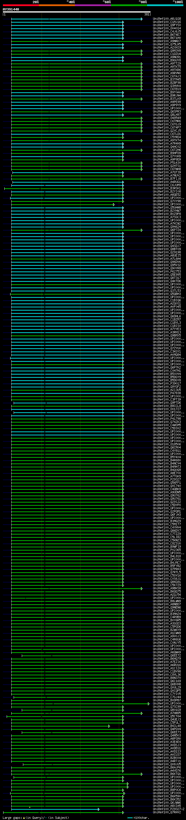Select the UniRef100_B4R680 label
This screenshot has width=186, height=820.
pyautogui.click(x=167, y=460)
